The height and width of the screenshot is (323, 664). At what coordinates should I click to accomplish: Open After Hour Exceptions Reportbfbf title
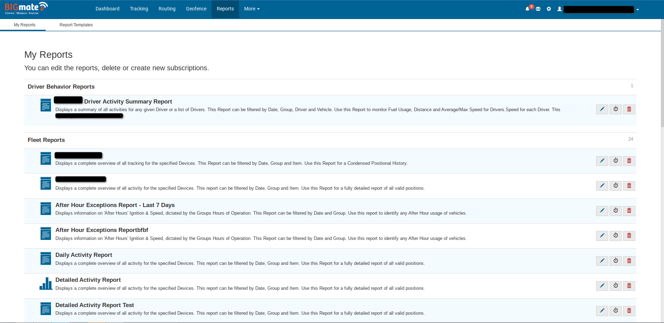click(102, 230)
